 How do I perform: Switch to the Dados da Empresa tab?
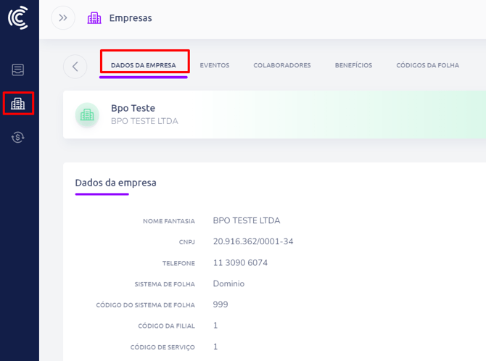tap(143, 65)
